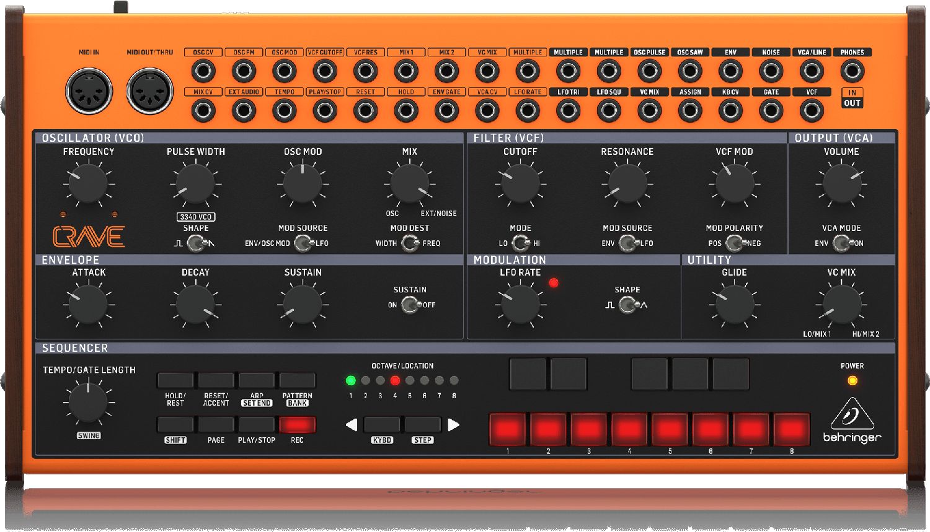Select the NOISE output jack
The height and width of the screenshot is (532, 930).
point(771,71)
